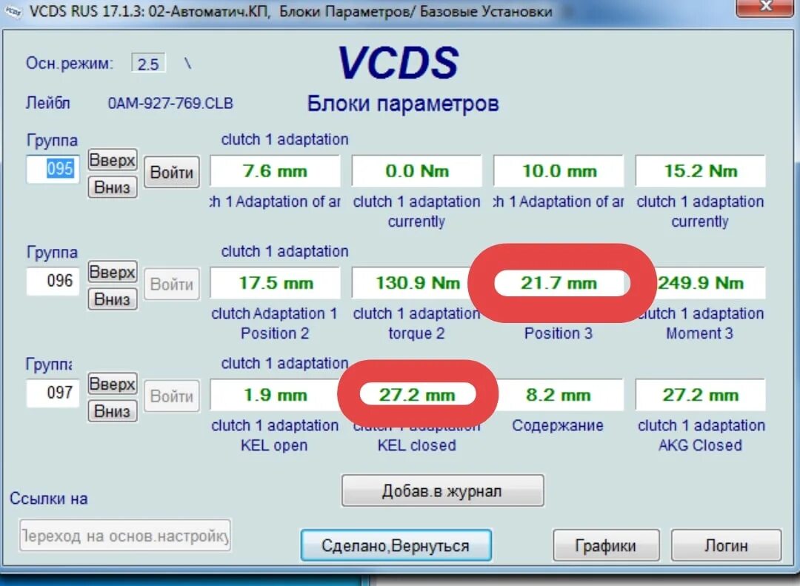Image resolution: width=800 pixels, height=586 pixels.
Task: Click the 10.0 mm value field
Action: pyautogui.click(x=559, y=171)
